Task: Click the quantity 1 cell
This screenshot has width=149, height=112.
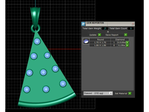Action: [114, 42]
